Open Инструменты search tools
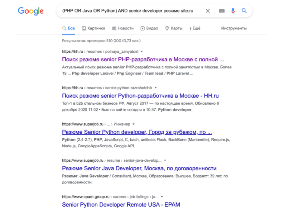Image resolution: width=289 pixels, height=209 pixels. pyautogui.click(x=234, y=28)
